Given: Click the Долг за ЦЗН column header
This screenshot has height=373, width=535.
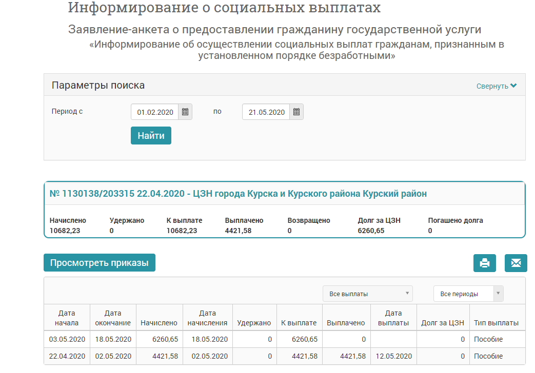Looking at the screenshot, I should tap(442, 323).
